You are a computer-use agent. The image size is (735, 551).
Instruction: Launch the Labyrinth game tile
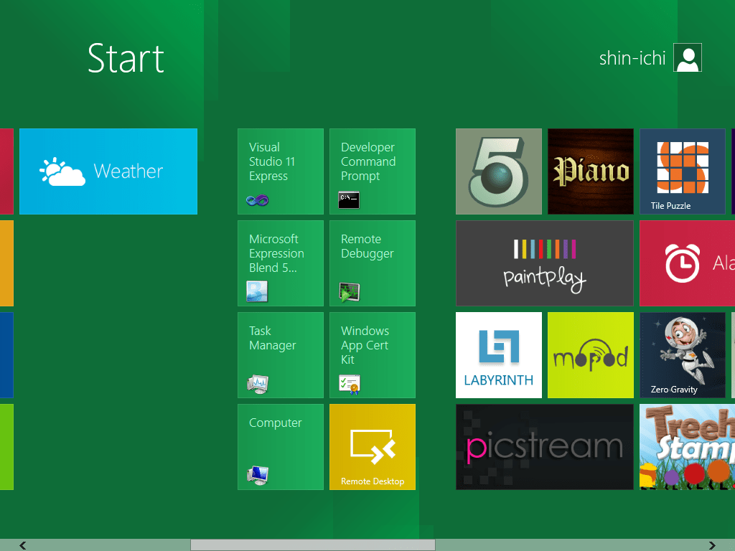pos(499,354)
